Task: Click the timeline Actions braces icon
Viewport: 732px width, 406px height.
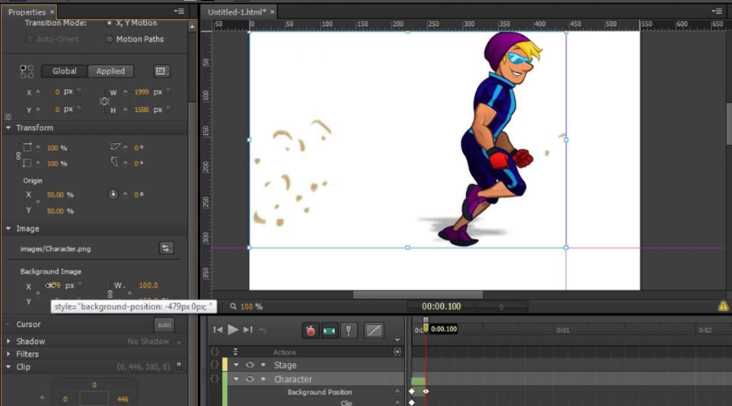Action: coord(214,352)
